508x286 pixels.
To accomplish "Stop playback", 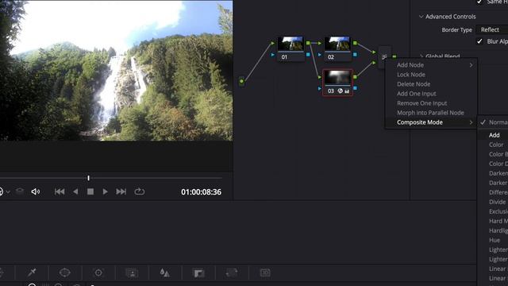I will [x=90, y=191].
